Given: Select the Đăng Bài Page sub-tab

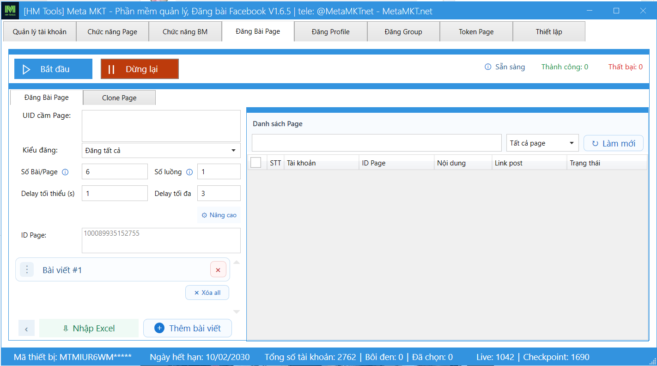Looking at the screenshot, I should (x=47, y=98).
